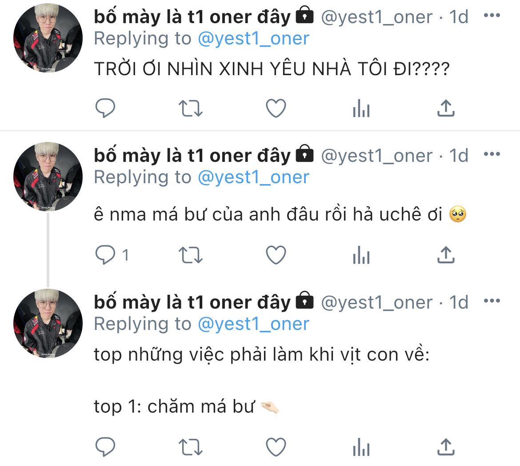The height and width of the screenshot is (466, 520).
Task: Open more options on the second tweet
Action: click(x=492, y=154)
